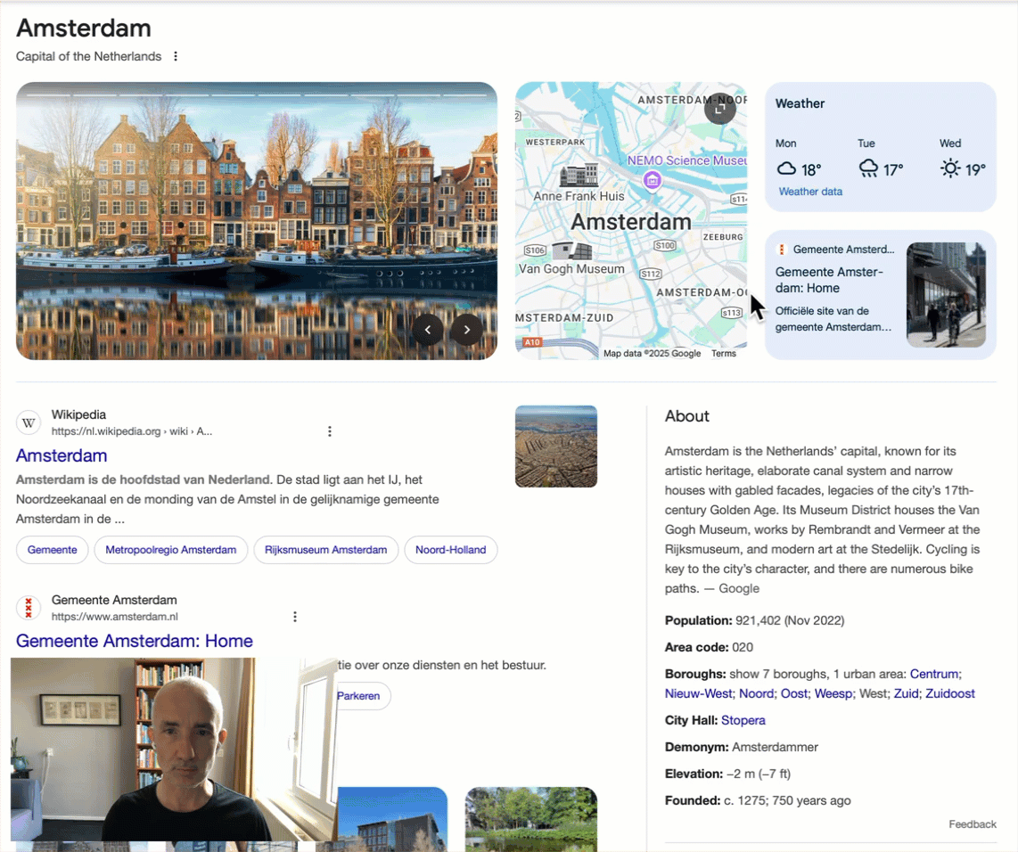
Task: Click the park photo thumbnail at bottom
Action: click(x=531, y=819)
